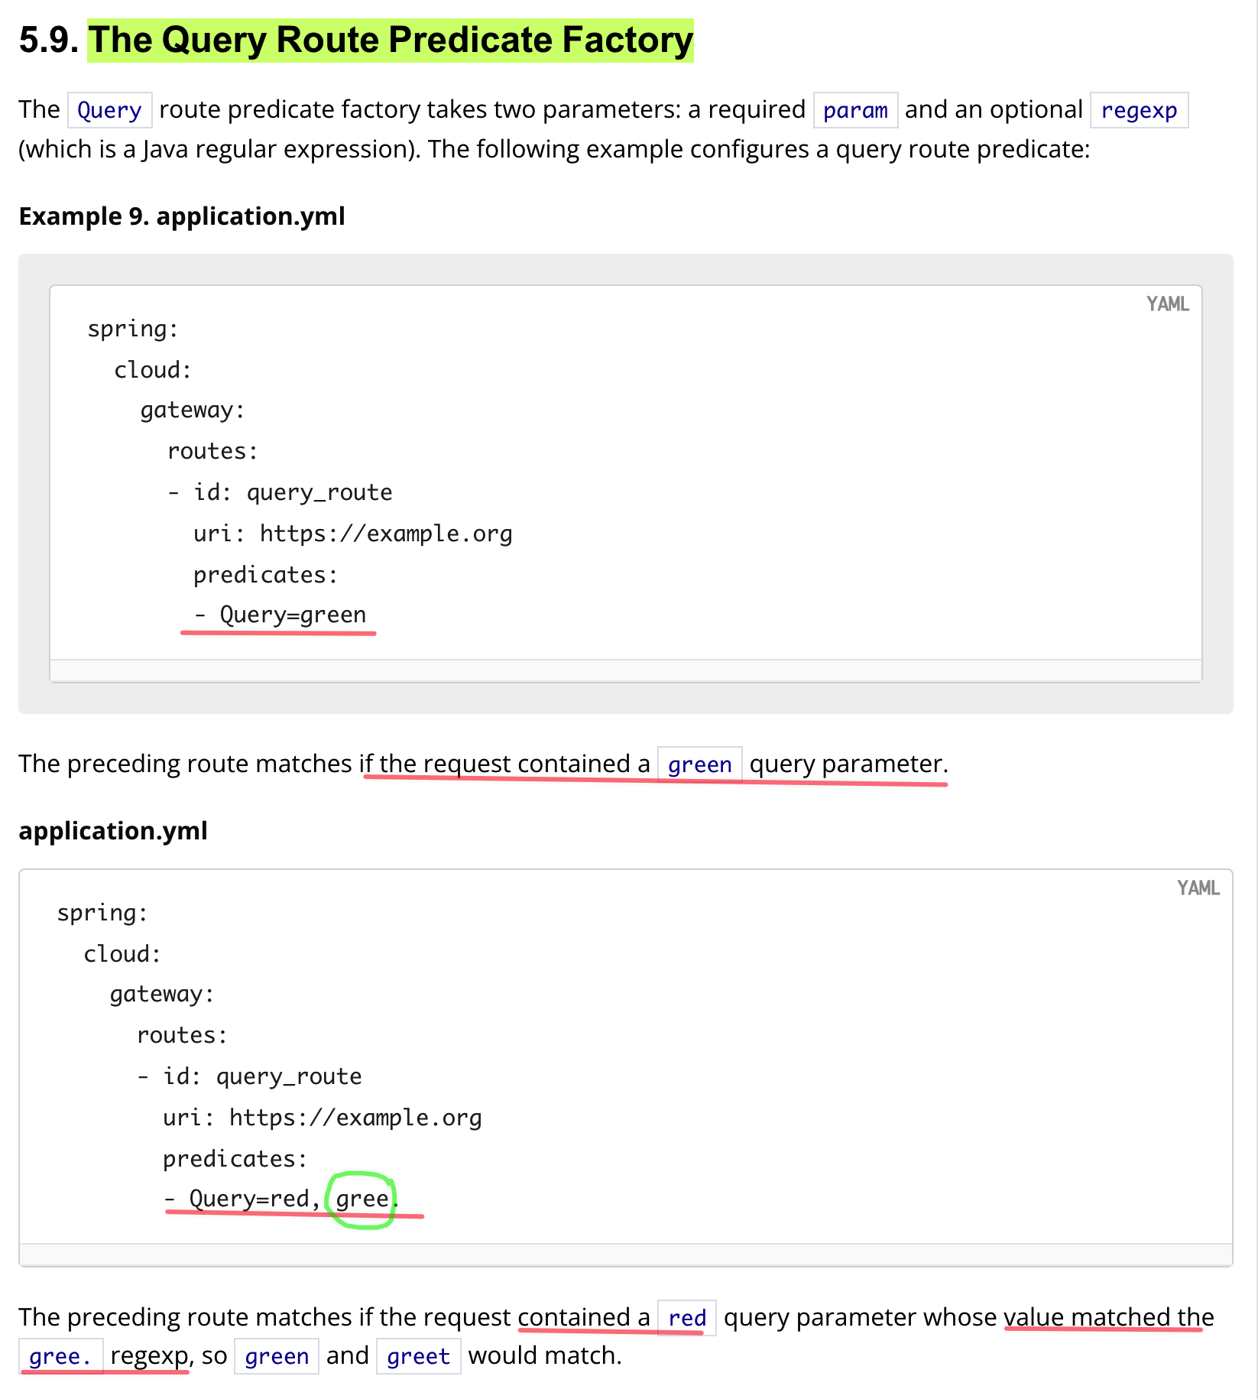The width and height of the screenshot is (1258, 1399).
Task: Click the YAML label of the second code block
Action: 1198,888
